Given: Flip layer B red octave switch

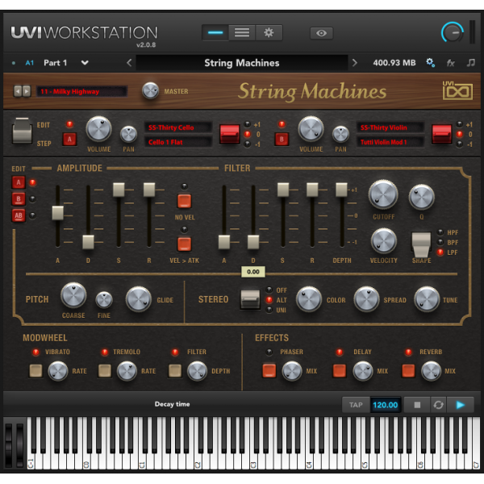Looking at the screenshot, I should click(441, 134).
